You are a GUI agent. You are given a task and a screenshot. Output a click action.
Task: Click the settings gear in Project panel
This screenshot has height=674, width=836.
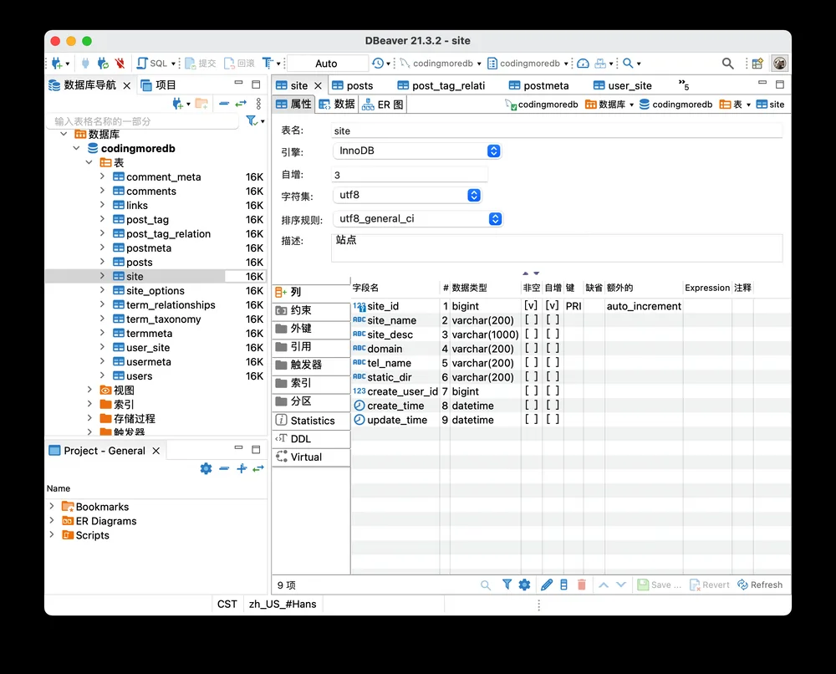click(x=206, y=468)
